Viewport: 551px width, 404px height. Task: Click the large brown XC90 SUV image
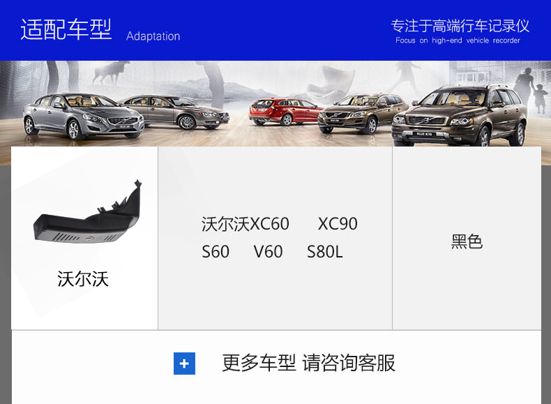coord(460,115)
